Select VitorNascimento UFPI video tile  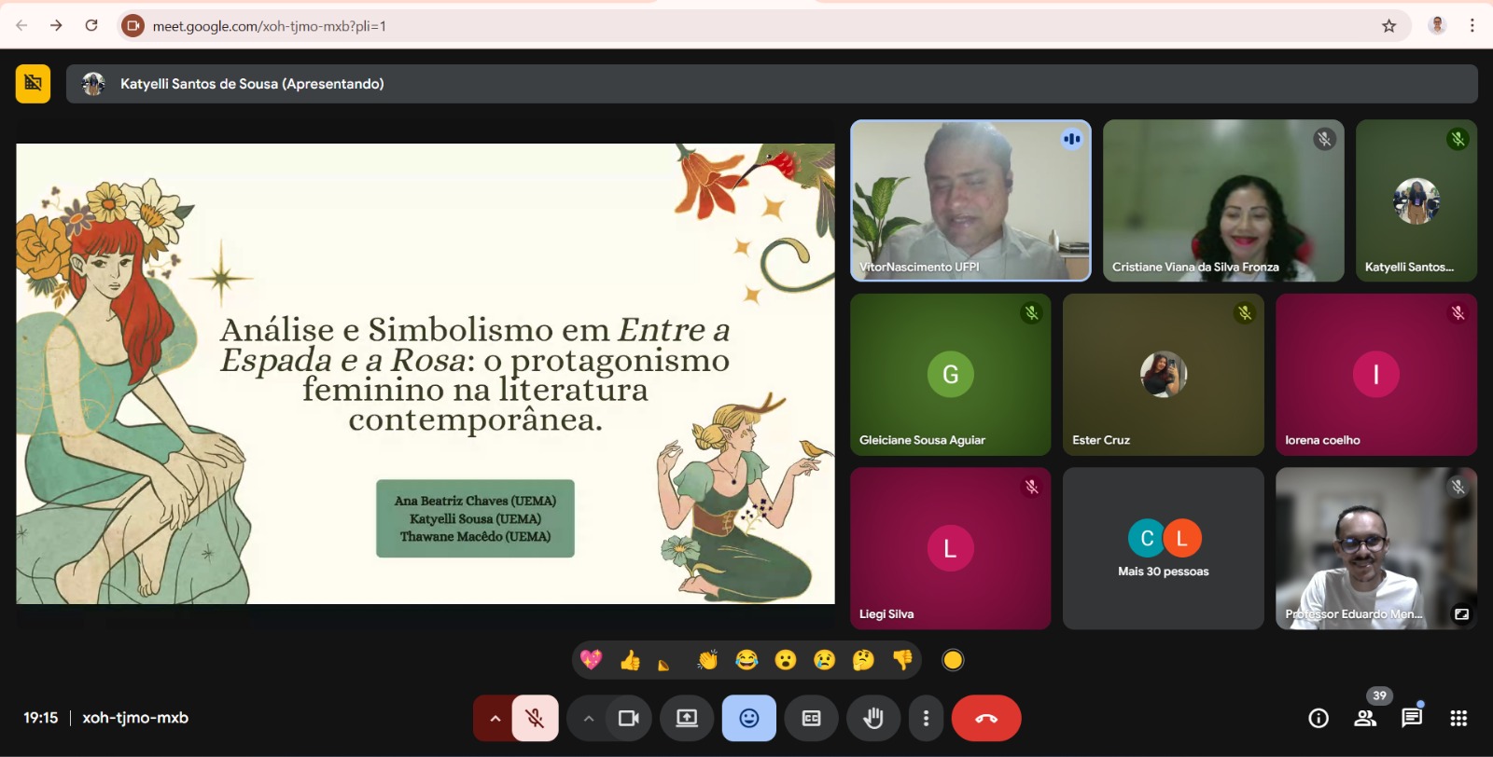tap(970, 200)
